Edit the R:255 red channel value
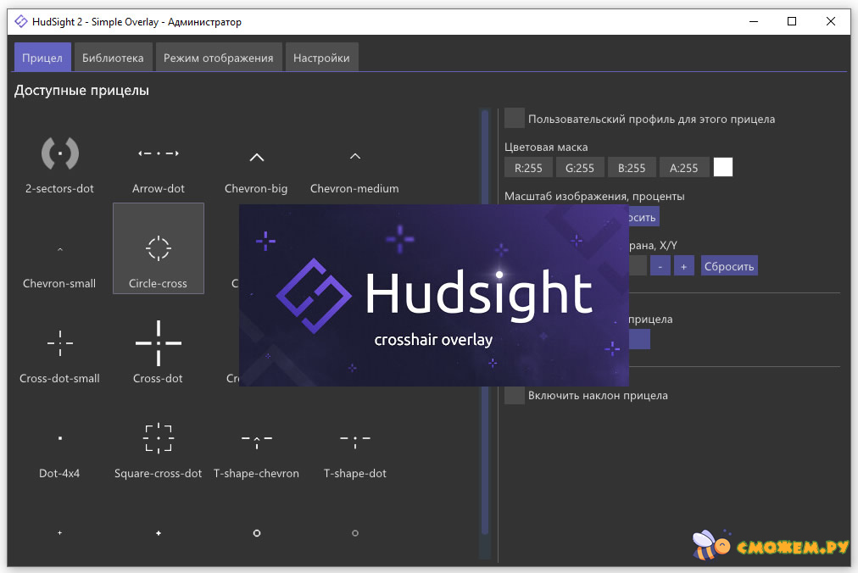The image size is (858, 573). click(528, 168)
